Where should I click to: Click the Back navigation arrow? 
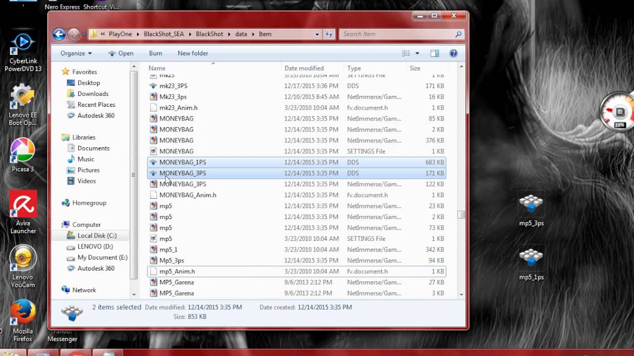(x=59, y=34)
